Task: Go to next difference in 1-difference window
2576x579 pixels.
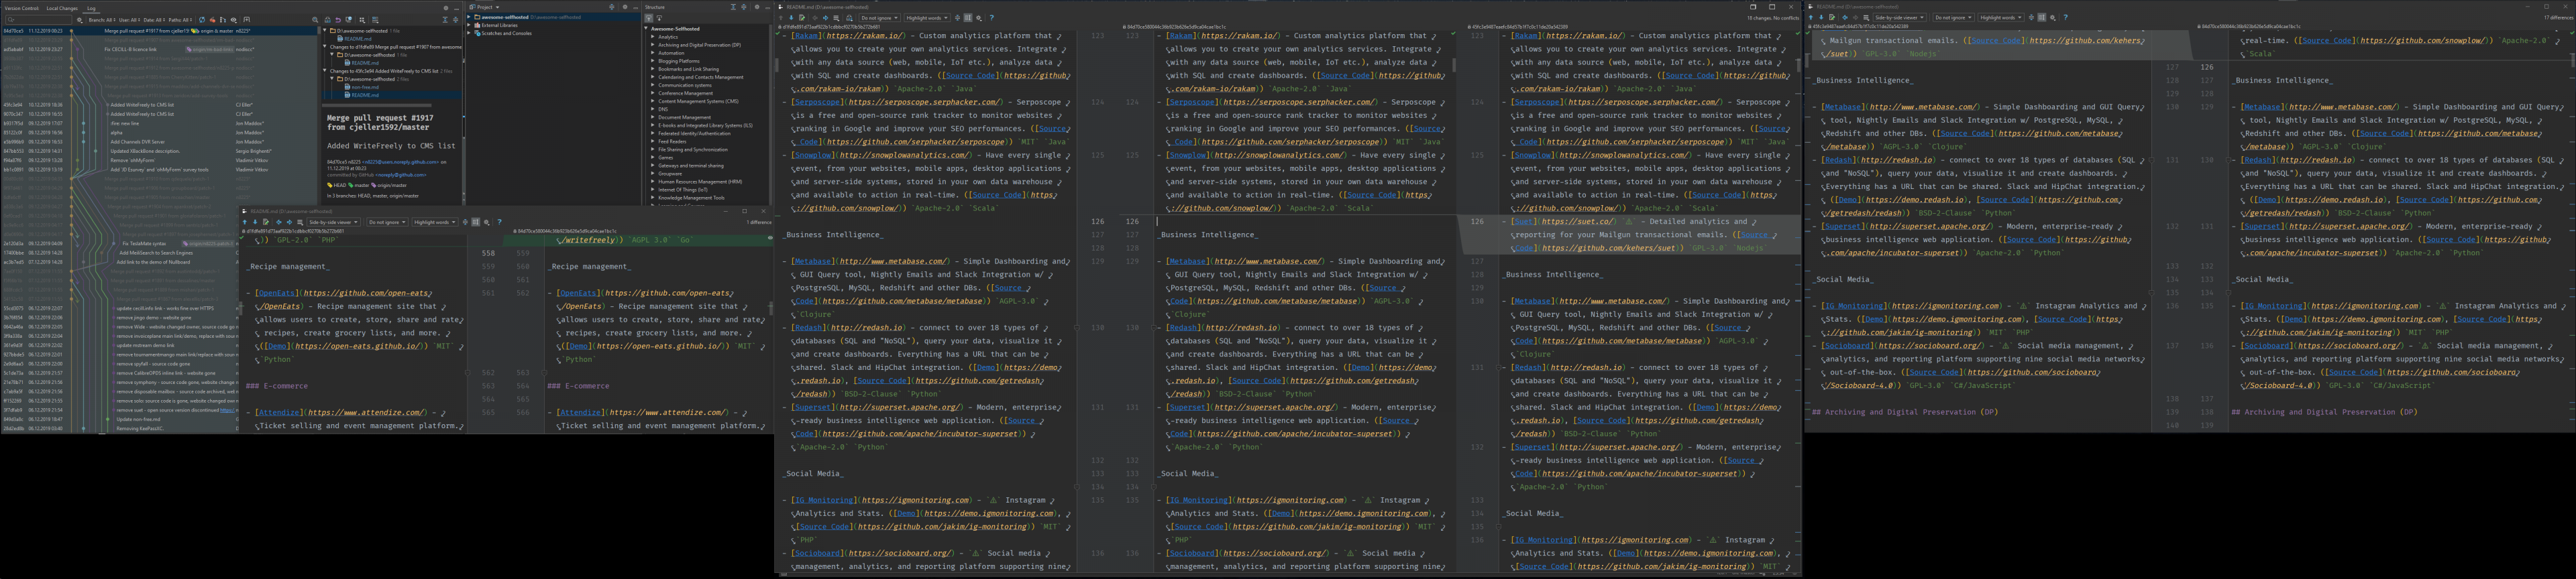Action: point(256,222)
